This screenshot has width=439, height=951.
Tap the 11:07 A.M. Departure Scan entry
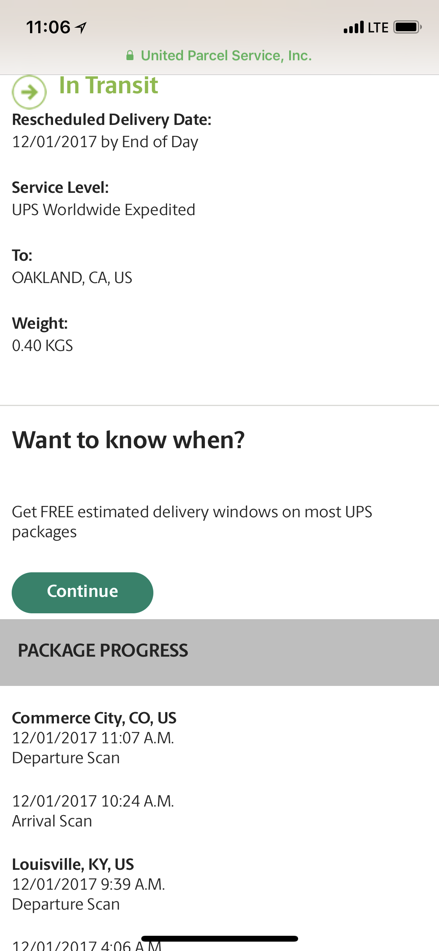(93, 748)
